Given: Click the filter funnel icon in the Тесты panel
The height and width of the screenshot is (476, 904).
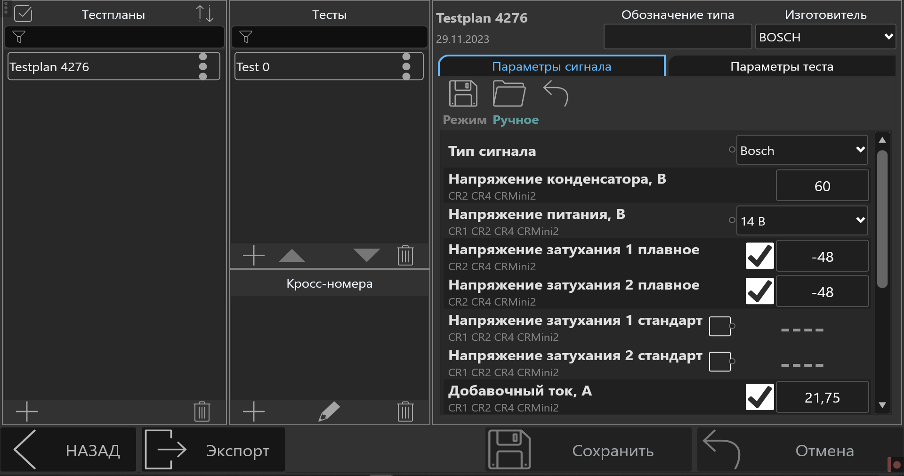Looking at the screenshot, I should [x=246, y=37].
